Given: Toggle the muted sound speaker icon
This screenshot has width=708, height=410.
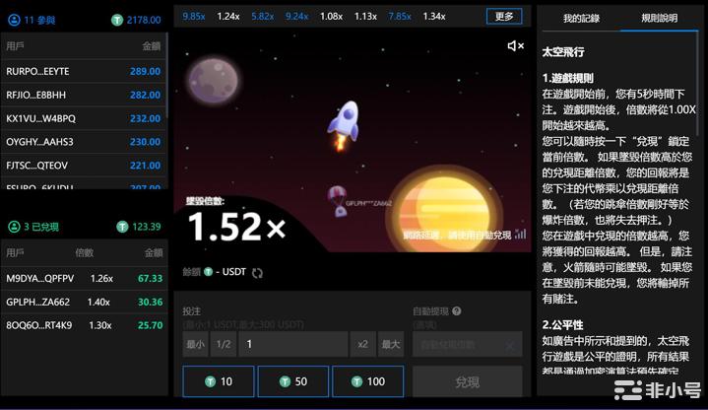Looking at the screenshot, I should tap(515, 45).
